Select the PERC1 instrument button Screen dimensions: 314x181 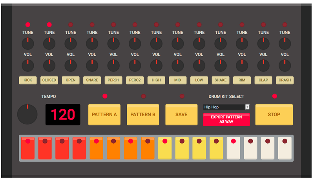point(113,80)
